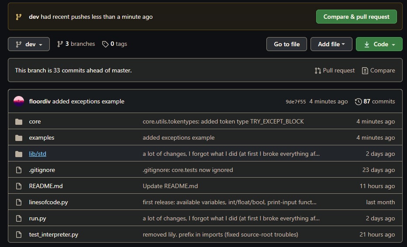This screenshot has height=247, width=407.
Task: Open the Pull request link
Action: tap(335, 70)
